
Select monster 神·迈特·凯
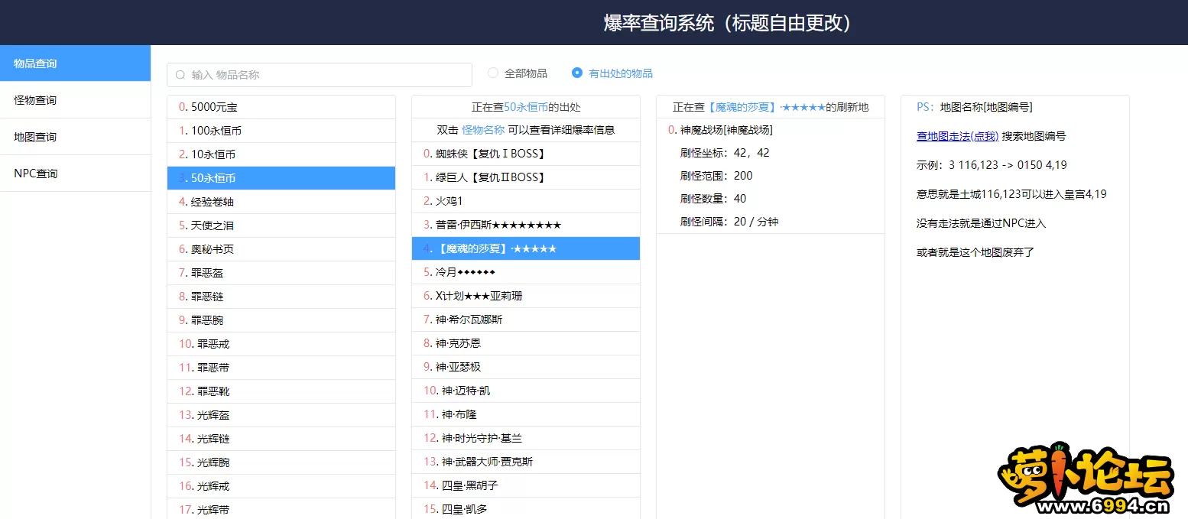[x=526, y=391]
